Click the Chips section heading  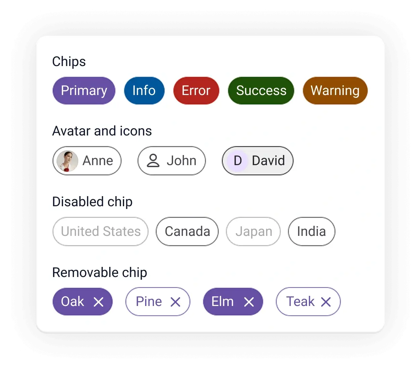point(69,61)
